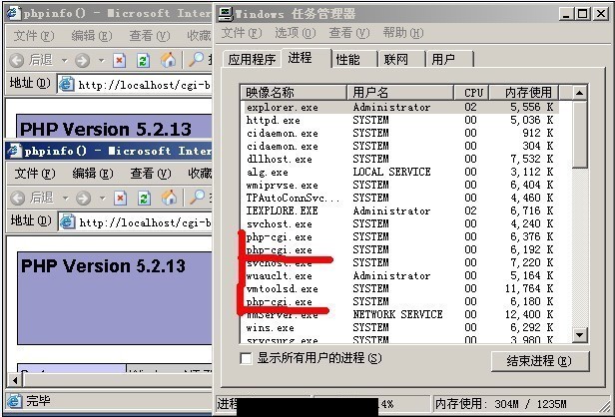Click process list scroll up arrow
Viewport: 615px width, 417px height.
(x=579, y=93)
